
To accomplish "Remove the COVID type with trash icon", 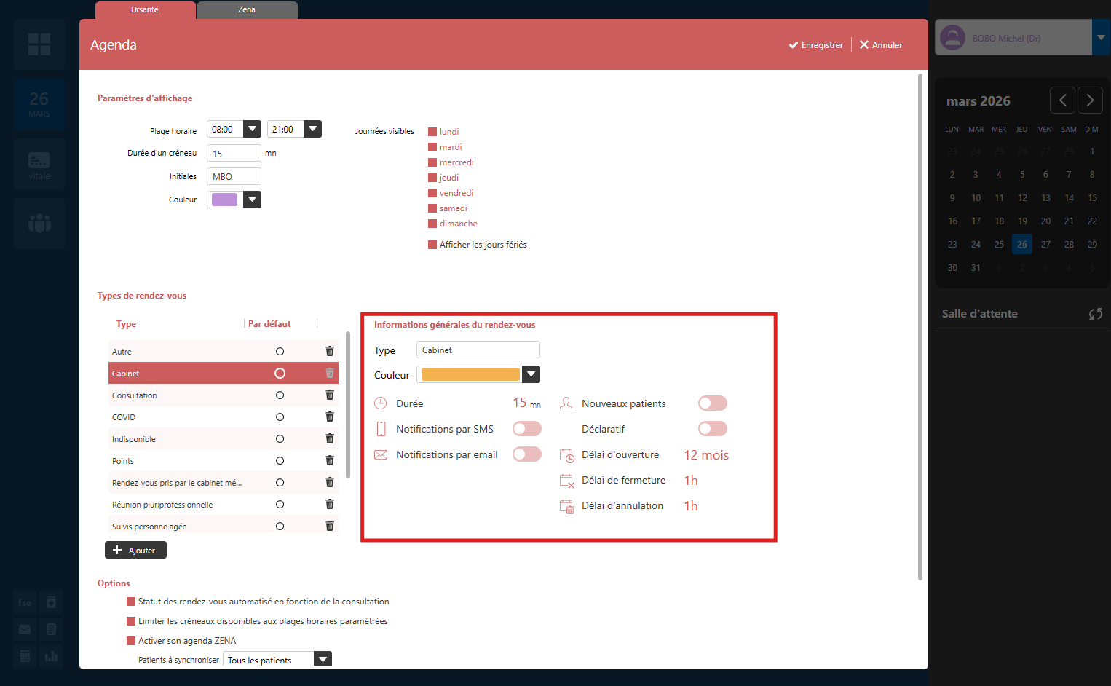I will (x=330, y=417).
